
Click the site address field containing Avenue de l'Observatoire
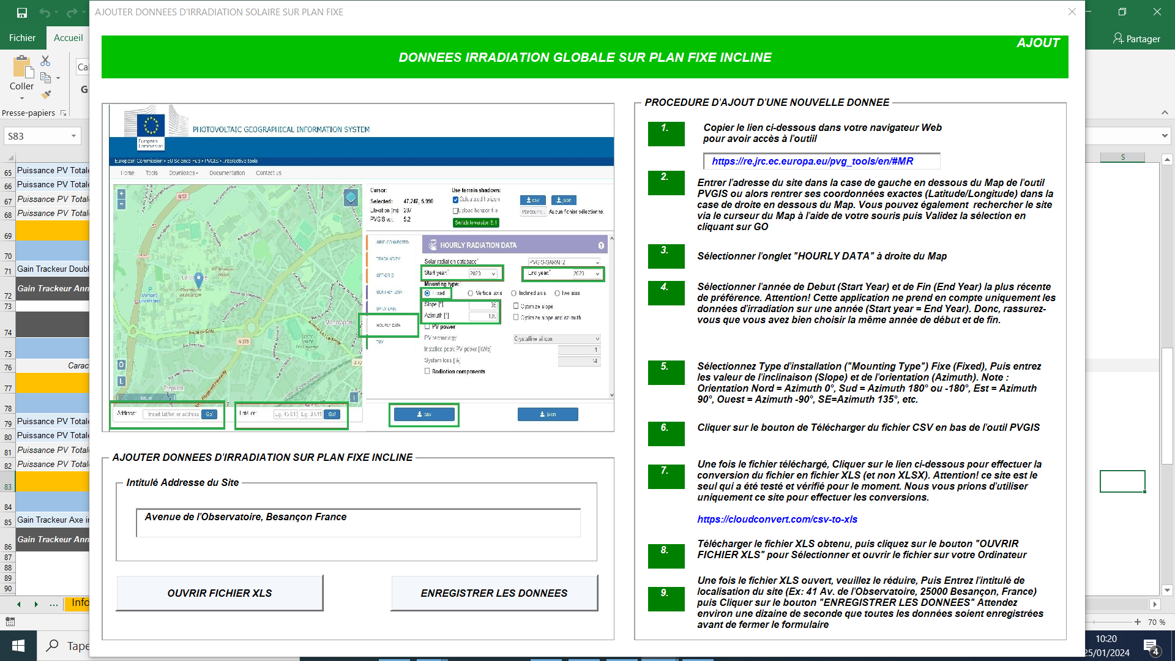coord(358,523)
